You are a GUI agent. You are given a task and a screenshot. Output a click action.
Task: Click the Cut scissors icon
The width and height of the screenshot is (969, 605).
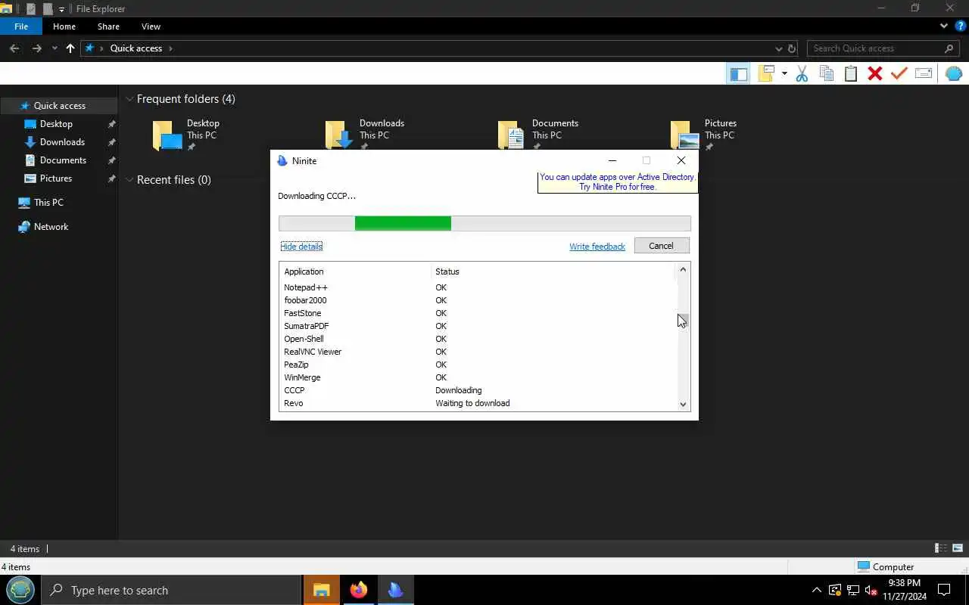tap(802, 73)
